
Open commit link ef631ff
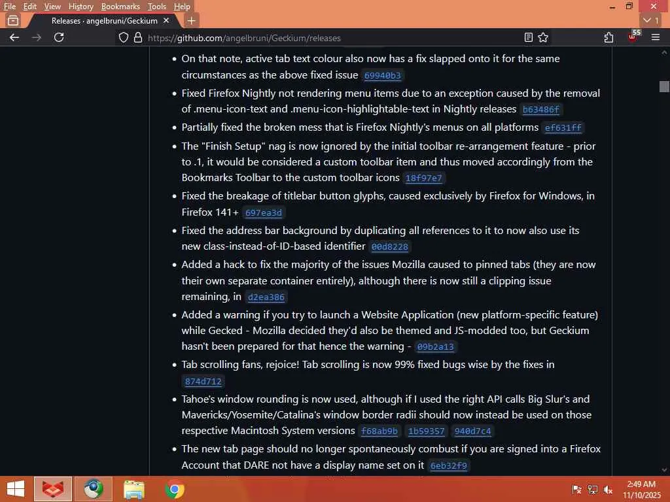(563, 127)
